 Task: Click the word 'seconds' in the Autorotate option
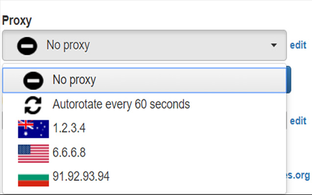pyautogui.click(x=170, y=104)
